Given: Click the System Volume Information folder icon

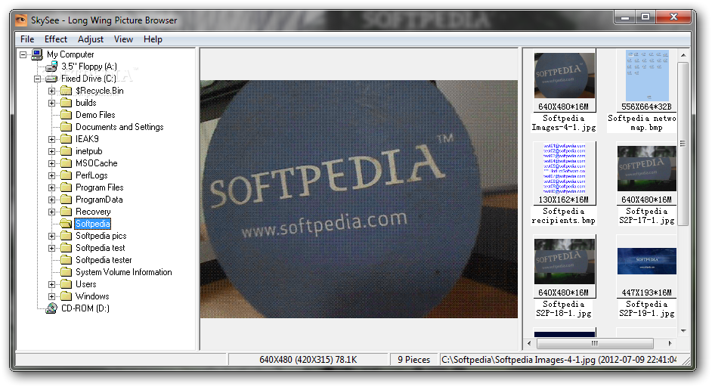Looking at the screenshot, I should tap(67, 272).
